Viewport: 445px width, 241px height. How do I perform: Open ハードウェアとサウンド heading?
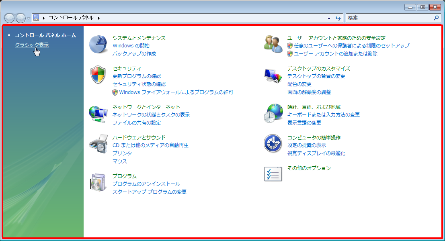coord(139,137)
